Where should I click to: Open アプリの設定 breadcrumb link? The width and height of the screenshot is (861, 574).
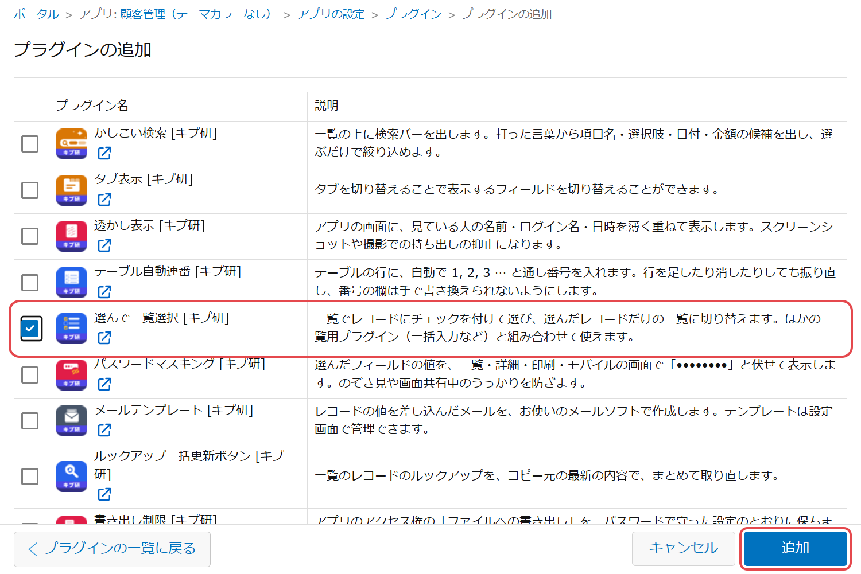click(331, 14)
